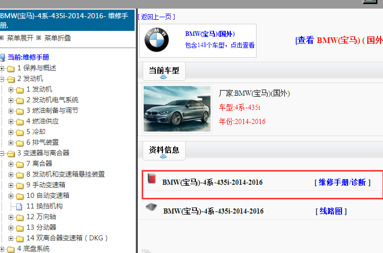Click red text 车型:4系-435i
The image size is (383, 253).
coord(239,107)
